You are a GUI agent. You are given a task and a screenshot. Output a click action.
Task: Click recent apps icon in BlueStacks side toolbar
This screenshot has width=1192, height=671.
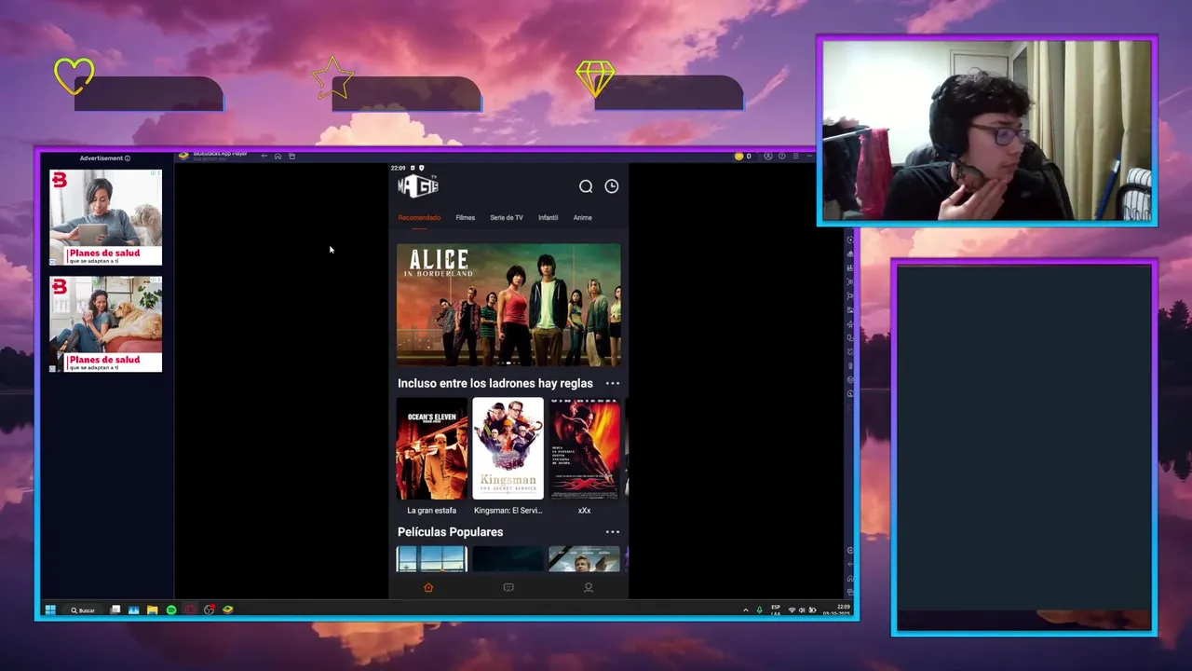coord(850,592)
